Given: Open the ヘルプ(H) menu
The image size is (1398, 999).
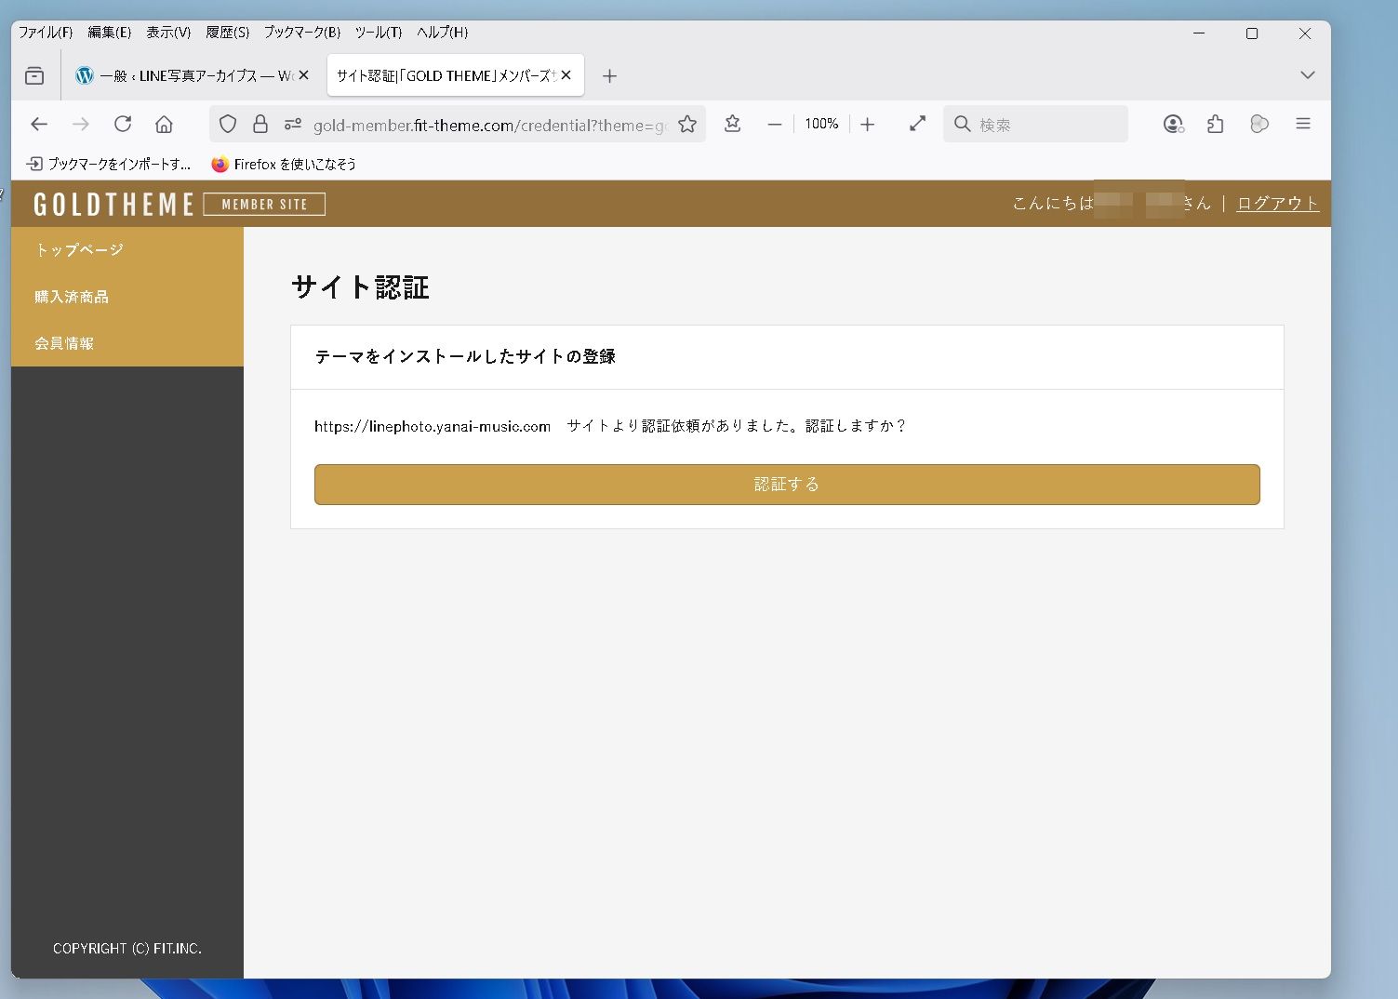Looking at the screenshot, I should tap(443, 33).
